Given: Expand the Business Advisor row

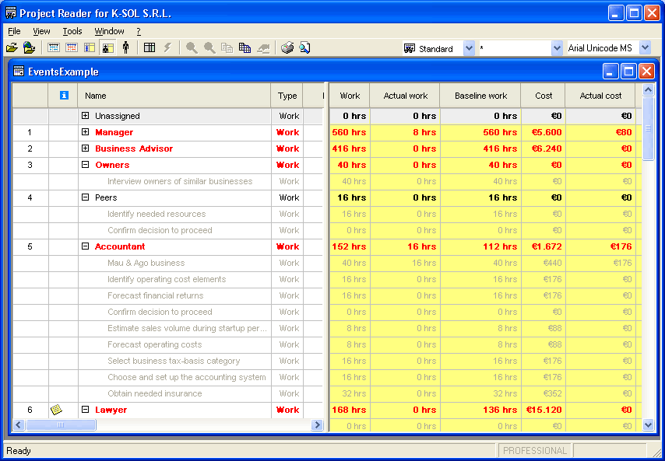Looking at the screenshot, I should (x=85, y=148).
